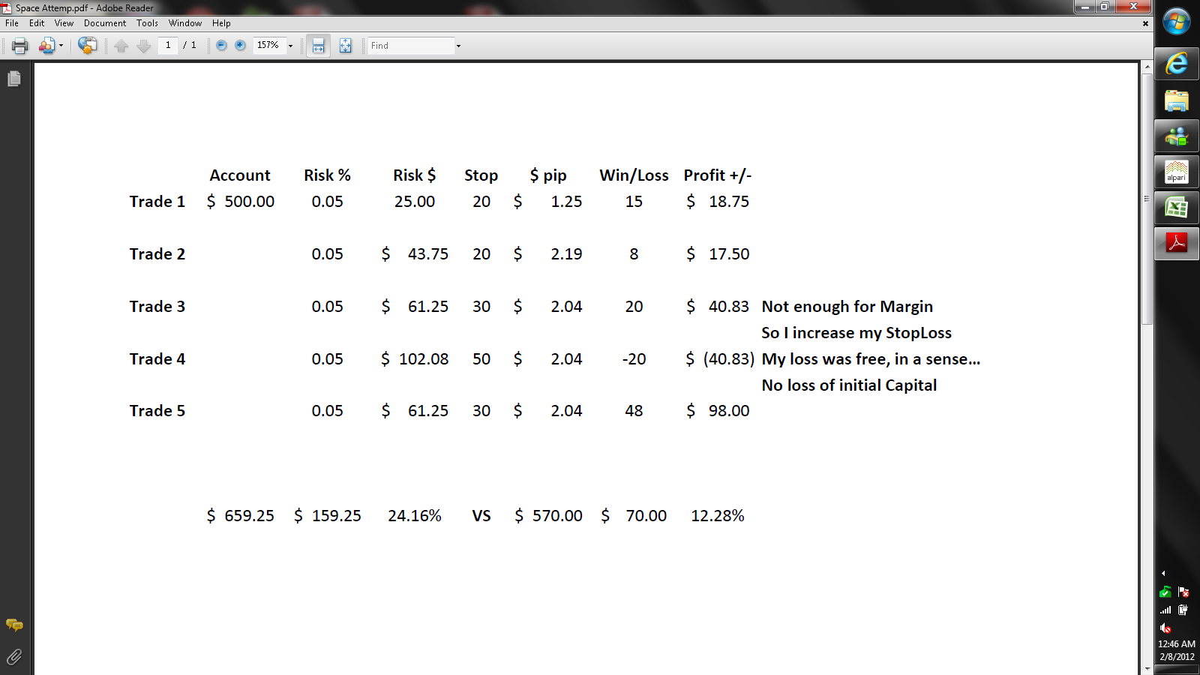Click the vertical scrollbar down arrow

coord(1147,669)
